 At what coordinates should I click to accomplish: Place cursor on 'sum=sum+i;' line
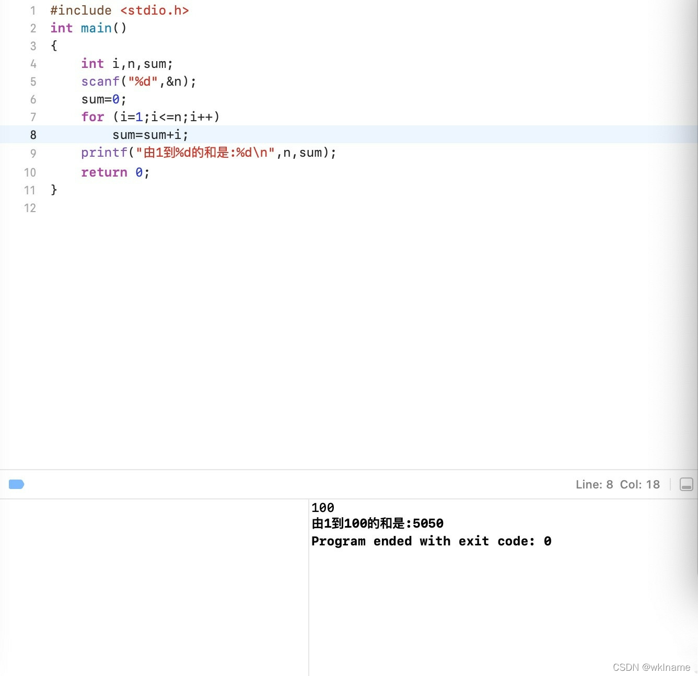click(150, 135)
